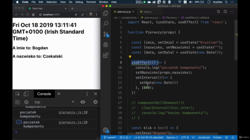Go to Chrome home page icon
Viewport: 250px width, 140px height.
[x=33, y=15]
